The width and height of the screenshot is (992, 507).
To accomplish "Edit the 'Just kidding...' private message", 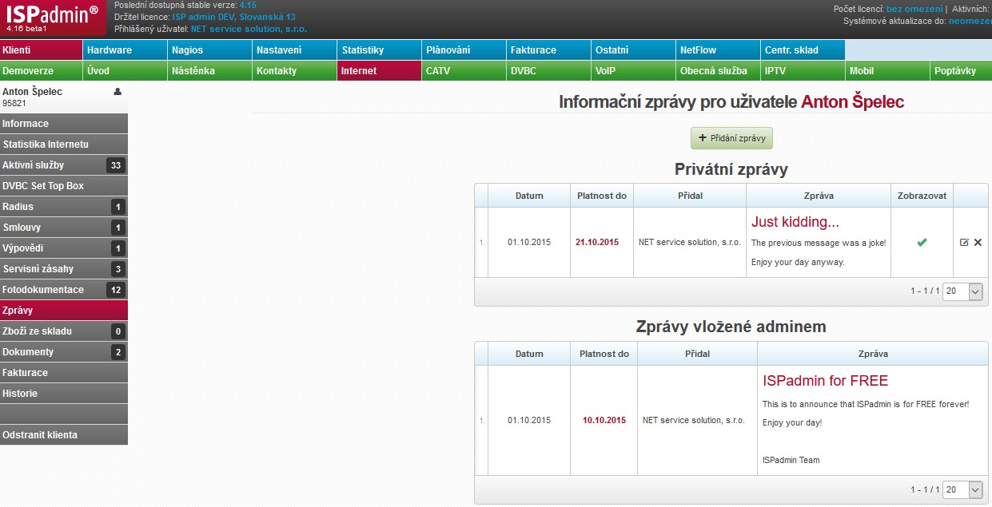I will pos(964,242).
